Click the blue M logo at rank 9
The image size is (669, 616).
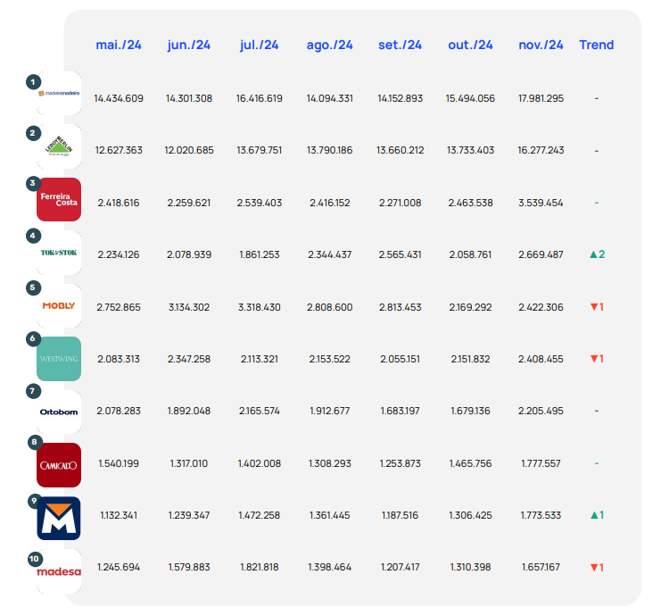pyautogui.click(x=59, y=518)
